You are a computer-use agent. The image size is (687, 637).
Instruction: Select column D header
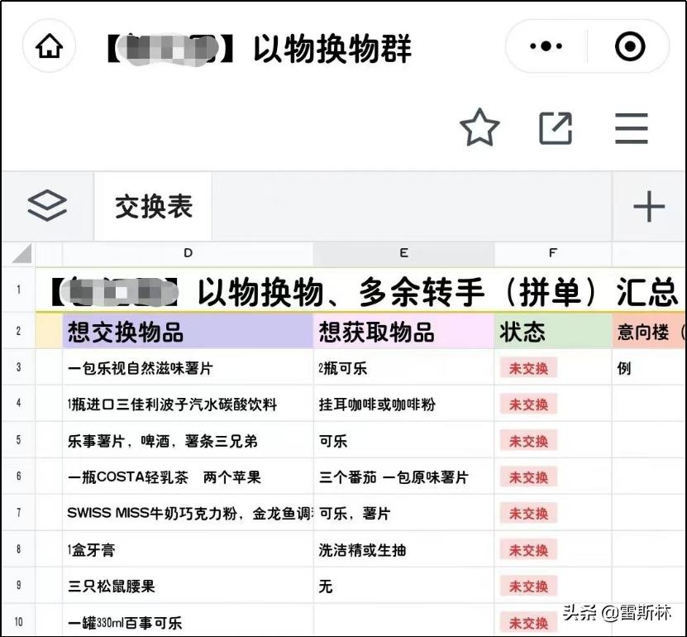pos(188,254)
